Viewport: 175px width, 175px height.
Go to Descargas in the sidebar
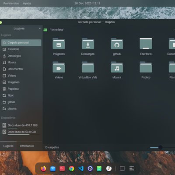point(21,56)
